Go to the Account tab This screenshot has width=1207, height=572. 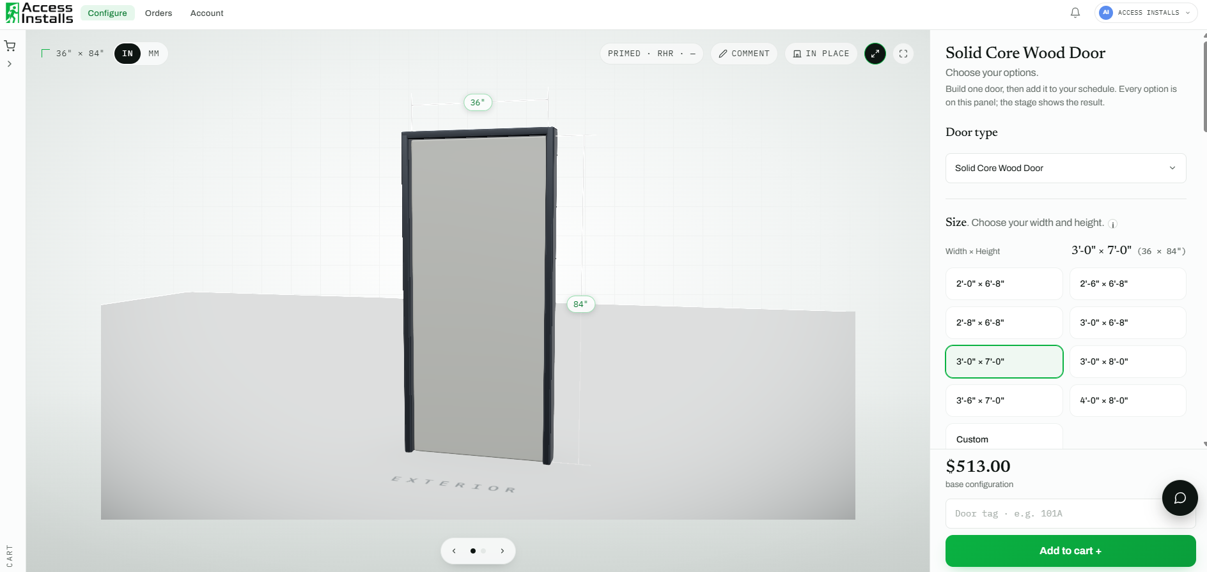click(207, 13)
